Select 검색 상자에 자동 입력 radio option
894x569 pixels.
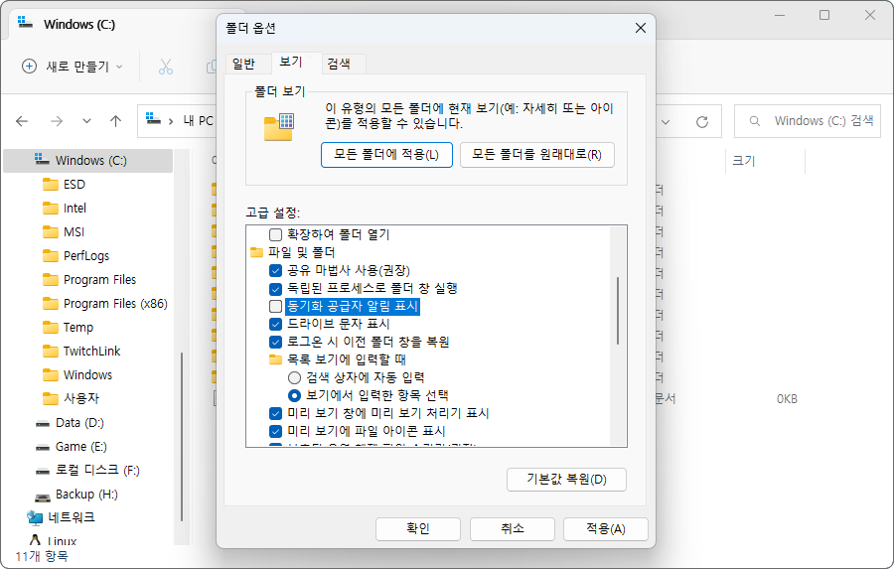point(294,377)
